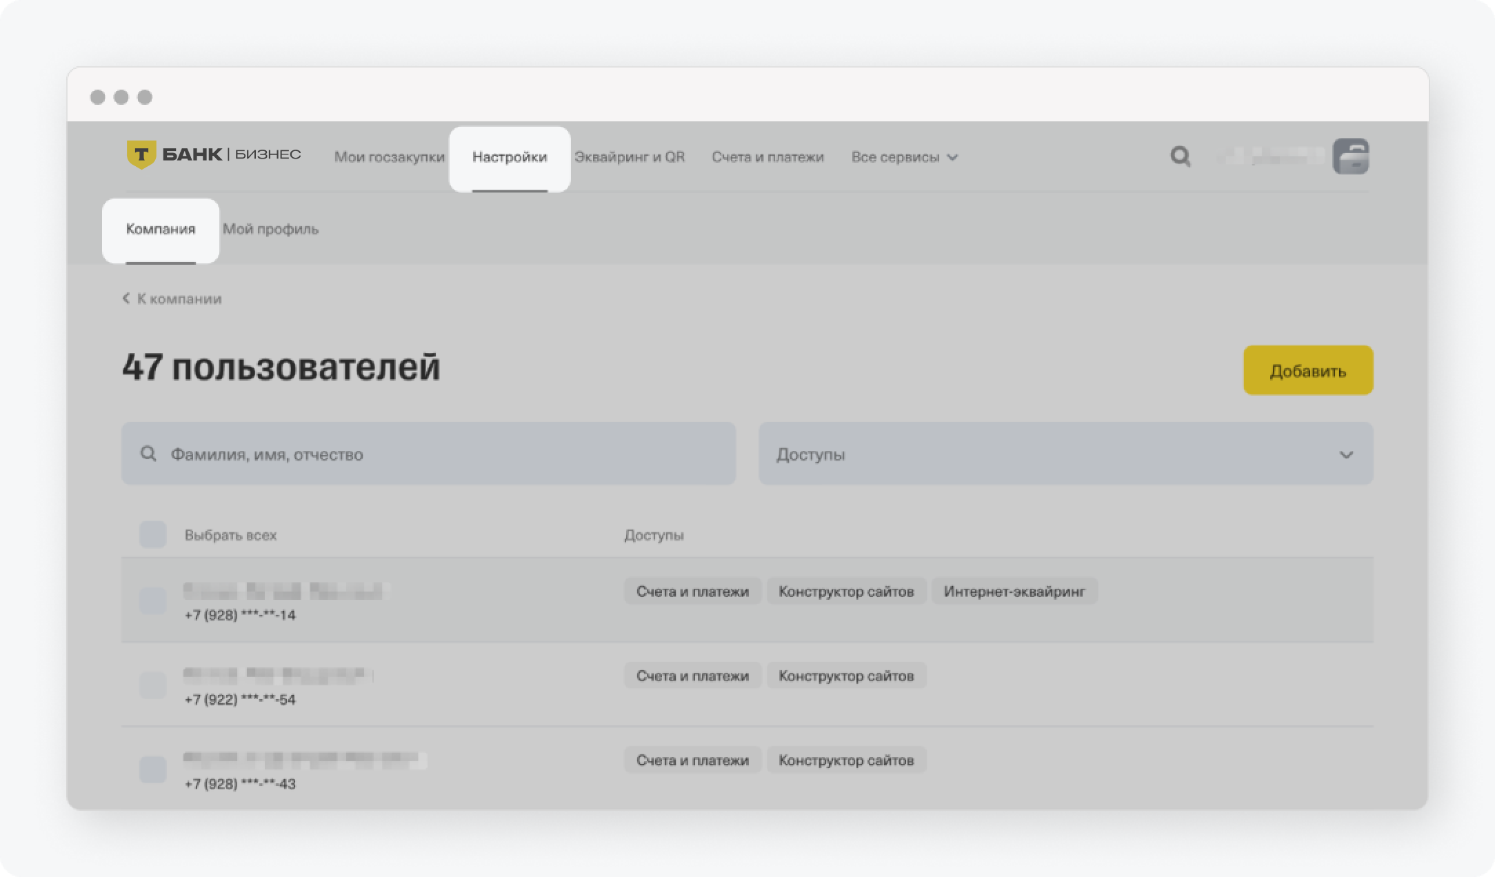Open the Настройки menu item
The height and width of the screenshot is (877, 1495).
[510, 157]
